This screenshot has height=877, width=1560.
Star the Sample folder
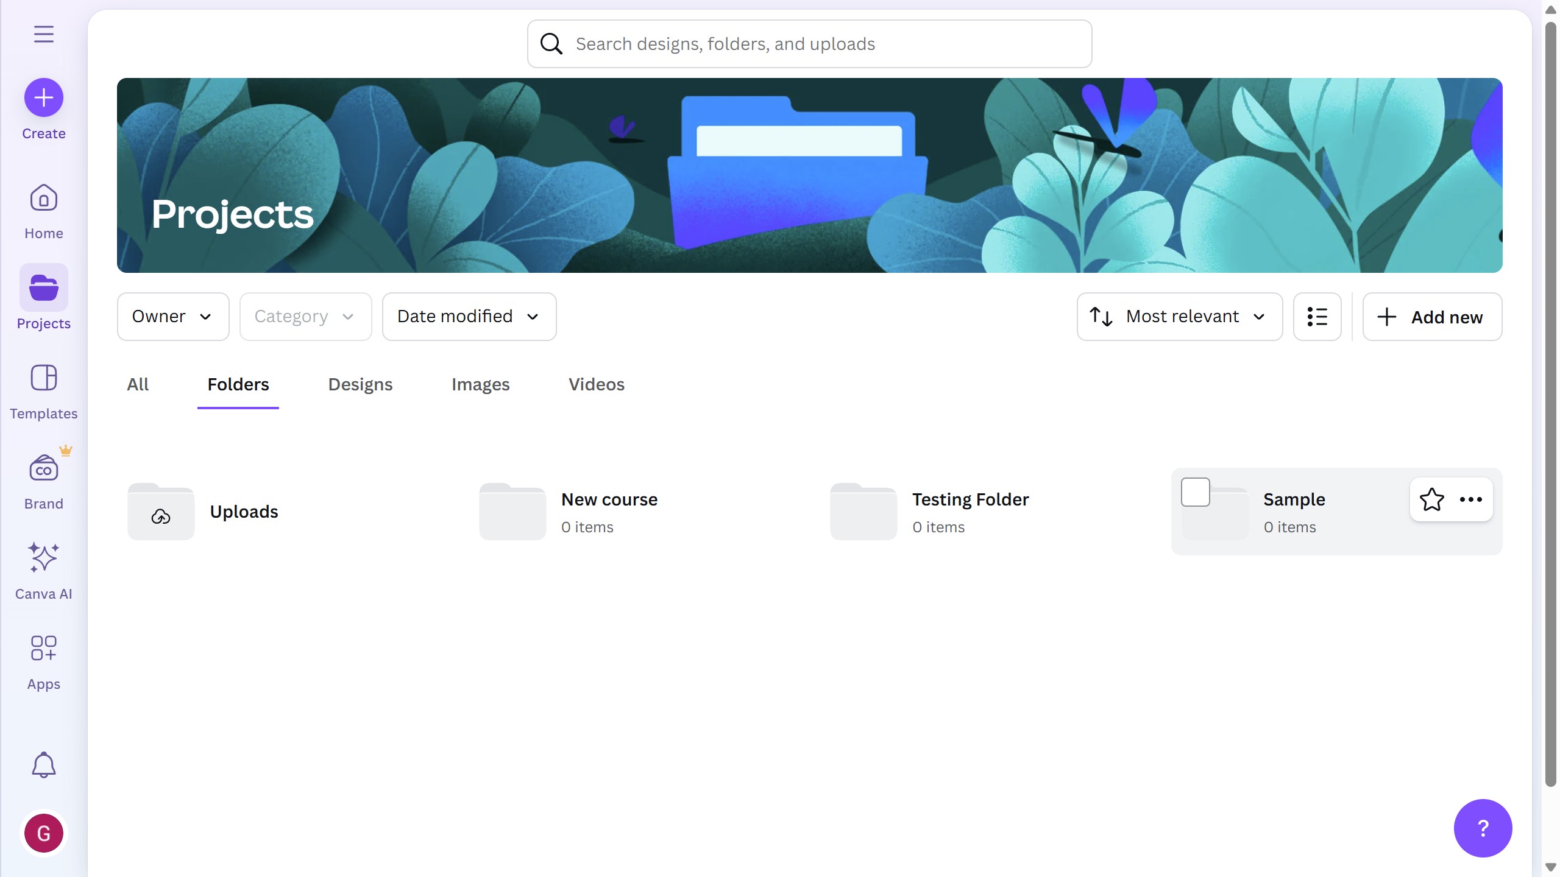click(1431, 499)
